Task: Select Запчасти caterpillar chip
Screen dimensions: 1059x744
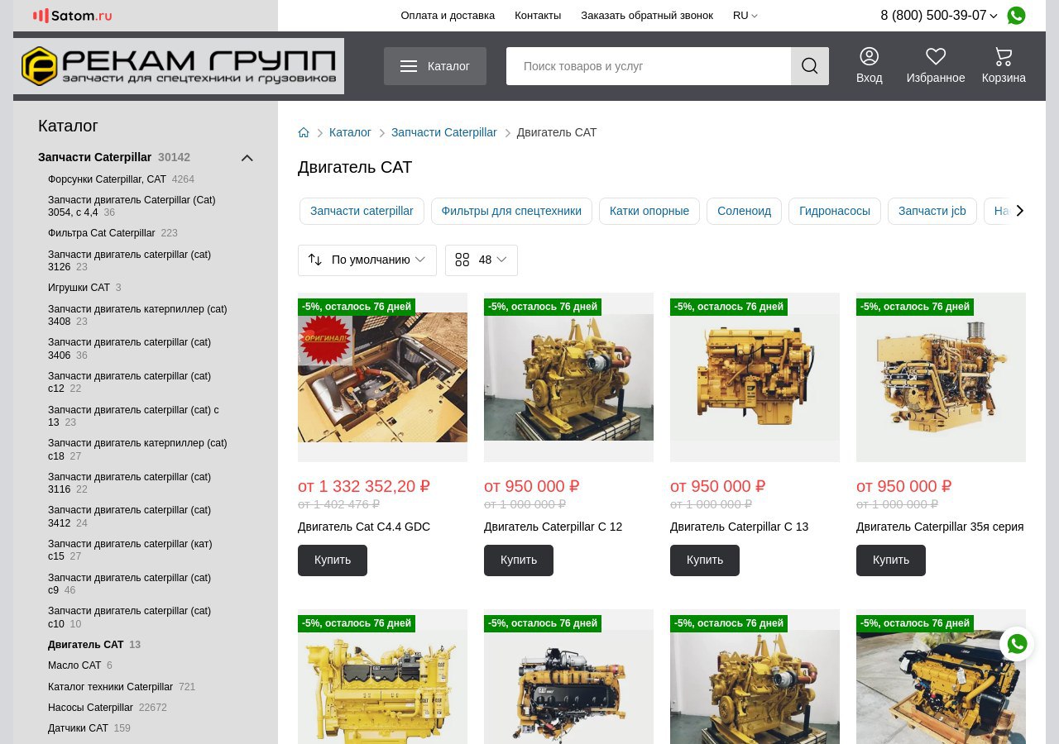Action: coord(362,211)
